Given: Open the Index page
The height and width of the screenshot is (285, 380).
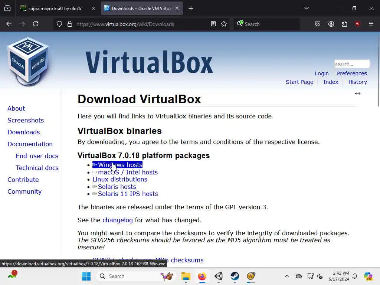Looking at the screenshot, I should (x=331, y=82).
